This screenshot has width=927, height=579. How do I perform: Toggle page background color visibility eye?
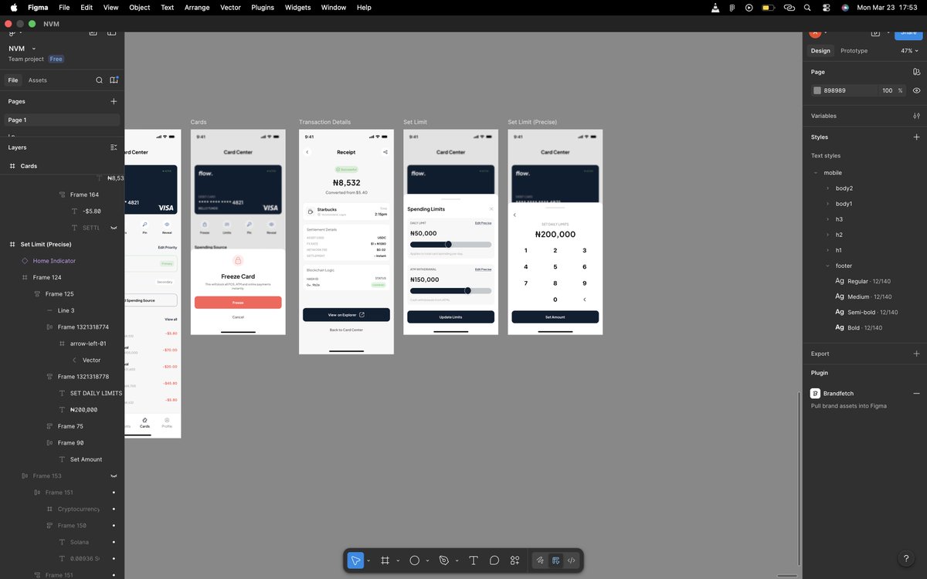[x=916, y=90]
